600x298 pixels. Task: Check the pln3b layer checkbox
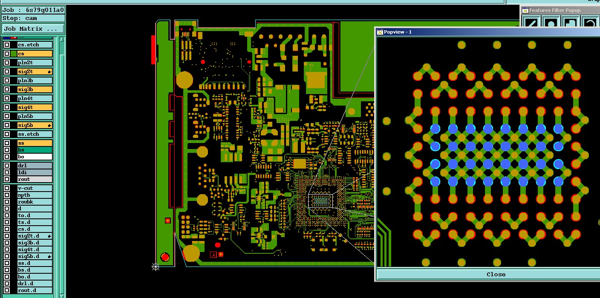click(7, 80)
